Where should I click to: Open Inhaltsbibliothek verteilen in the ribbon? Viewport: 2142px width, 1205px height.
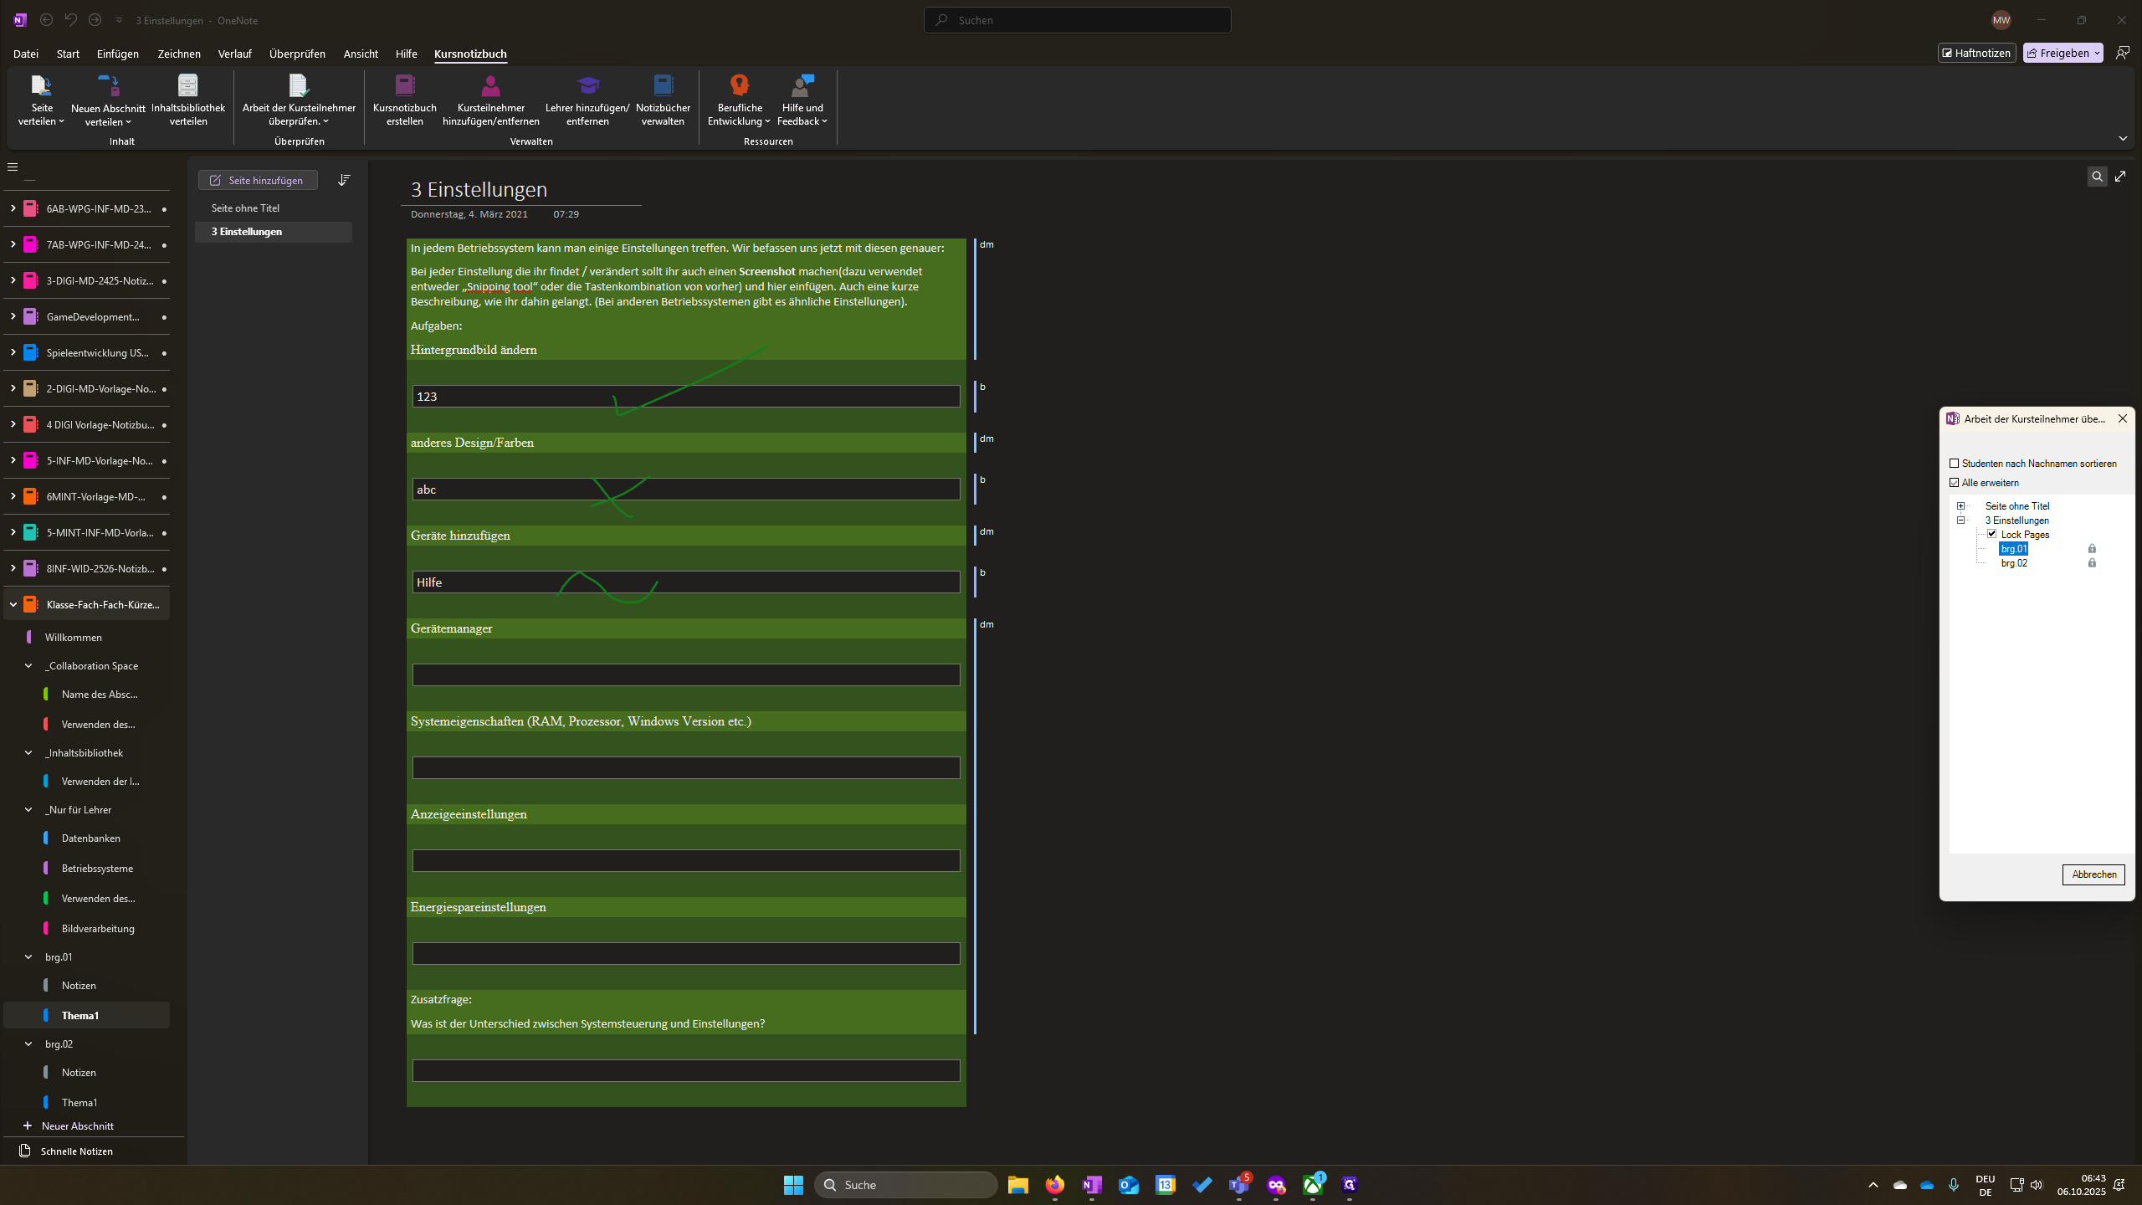(x=188, y=100)
